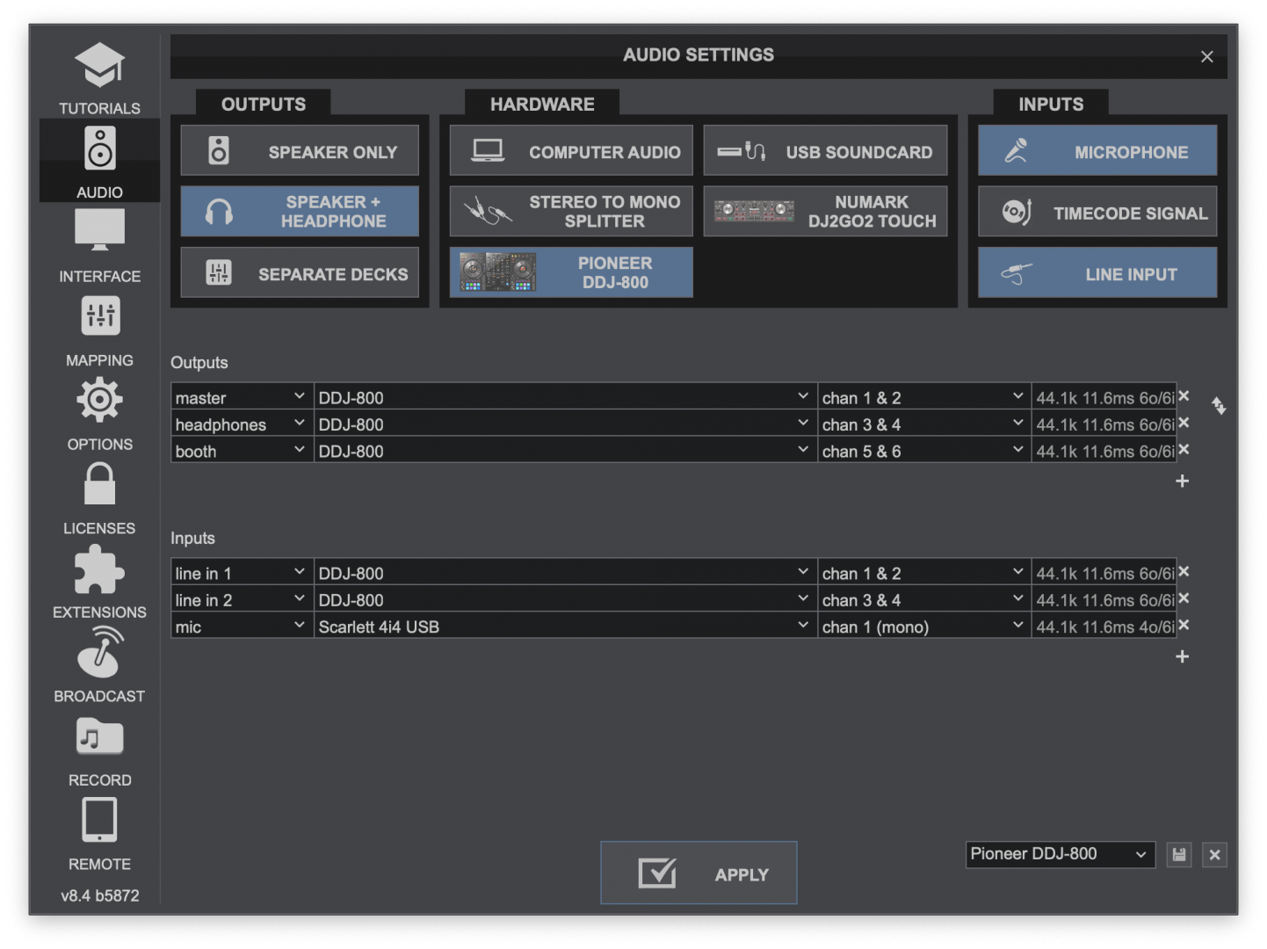The image size is (1267, 949).
Task: Open master row chan 1 & 2 dropdown
Action: (923, 397)
